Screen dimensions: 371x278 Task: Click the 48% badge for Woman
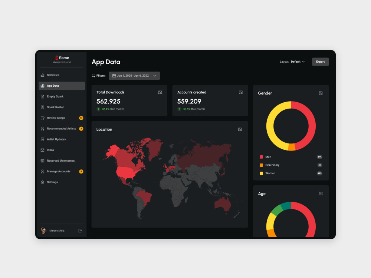tap(319, 173)
